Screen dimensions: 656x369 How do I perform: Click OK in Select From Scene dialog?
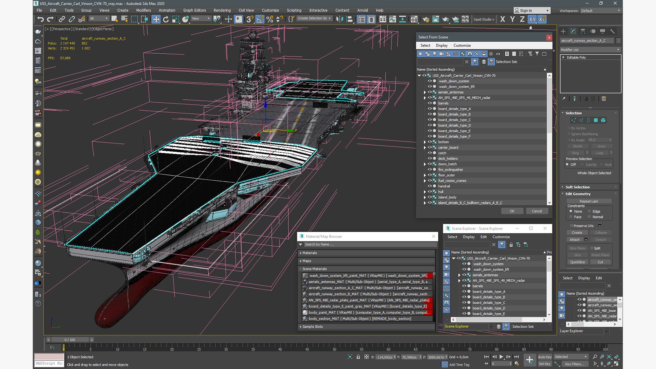(512, 211)
